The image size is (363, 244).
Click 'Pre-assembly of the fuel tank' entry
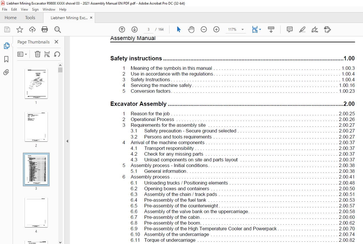tap(175, 200)
